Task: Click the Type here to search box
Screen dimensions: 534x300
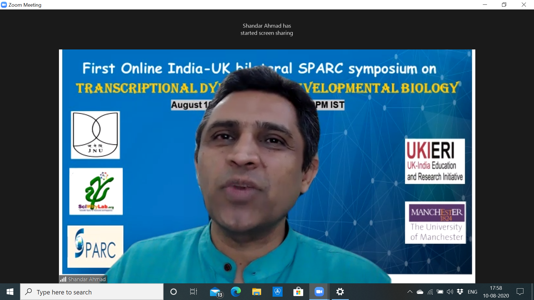Action: (x=92, y=292)
